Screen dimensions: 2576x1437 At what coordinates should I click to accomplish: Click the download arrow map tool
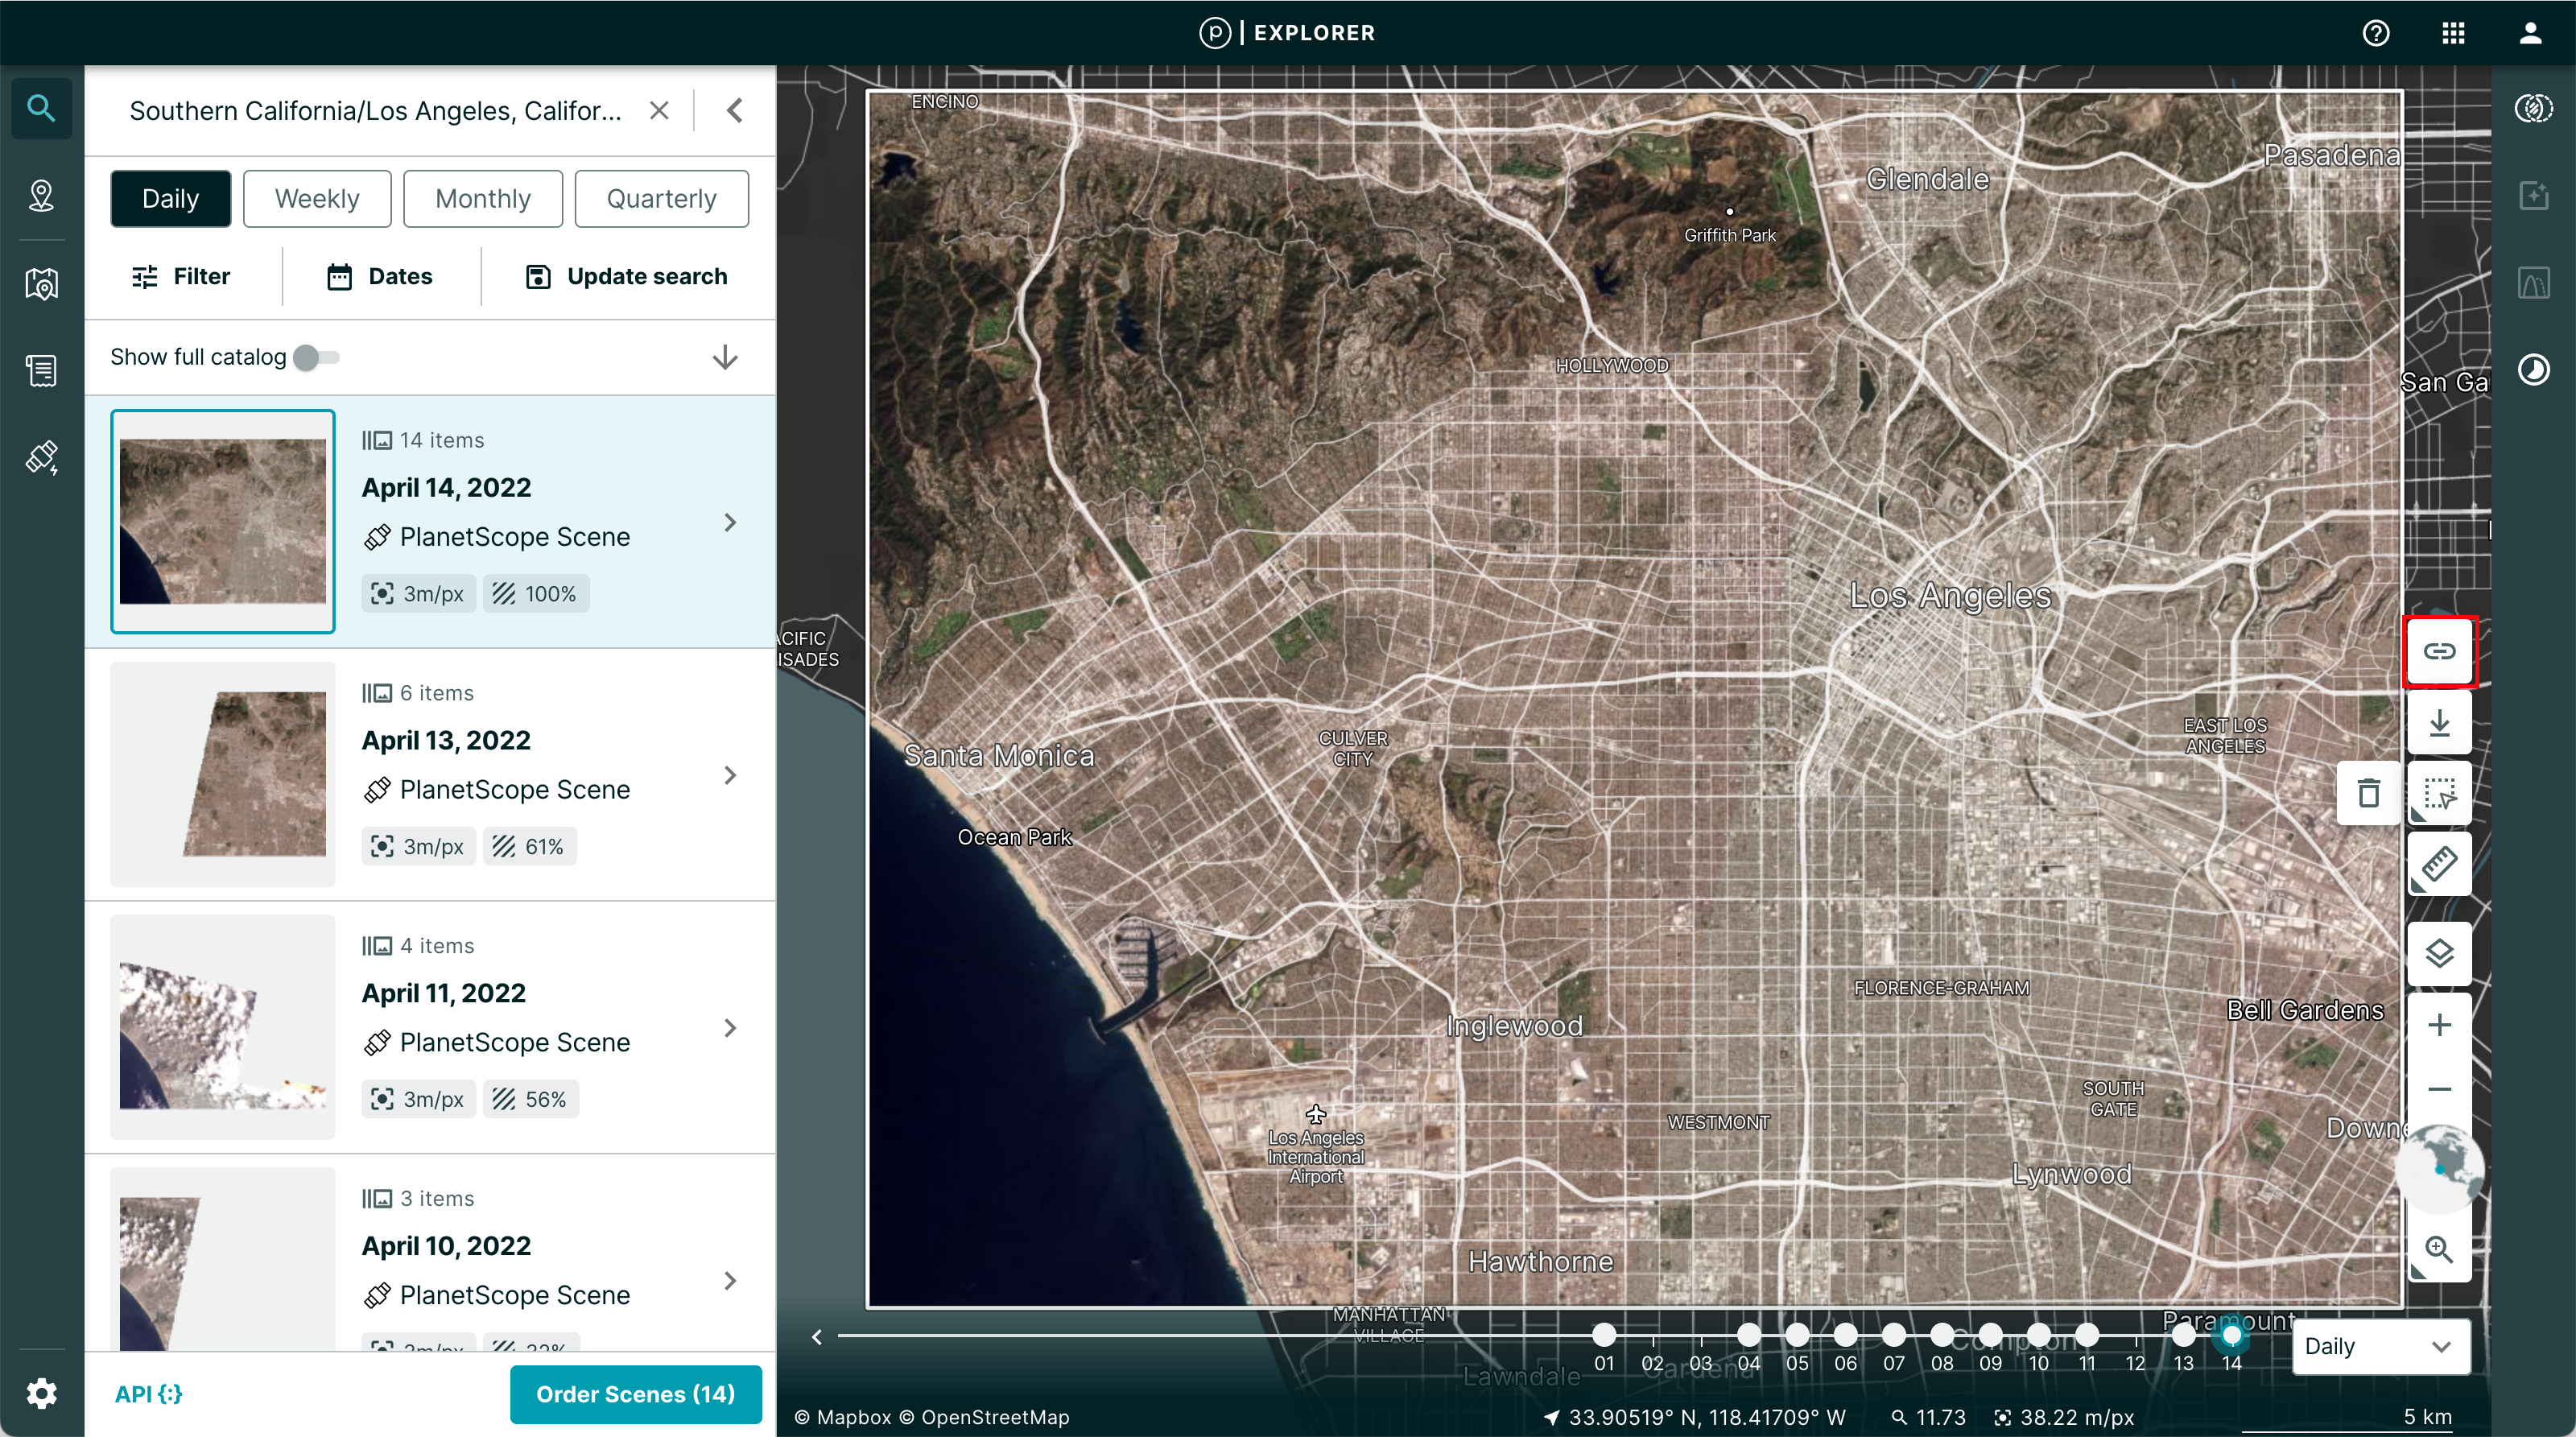coord(2439,722)
